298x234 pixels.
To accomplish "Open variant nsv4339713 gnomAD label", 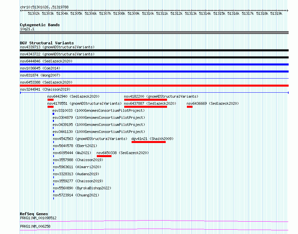I will (x=57, y=47).
